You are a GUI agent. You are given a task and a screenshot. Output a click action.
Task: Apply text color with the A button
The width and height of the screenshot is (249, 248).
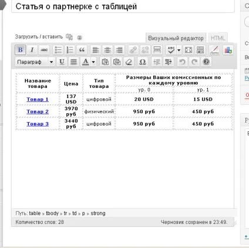86,62
